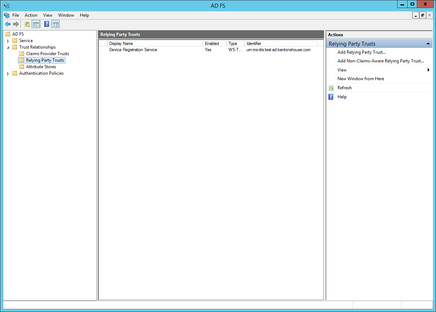
Task: Click the Yes value in Enabled column
Action: click(x=208, y=50)
